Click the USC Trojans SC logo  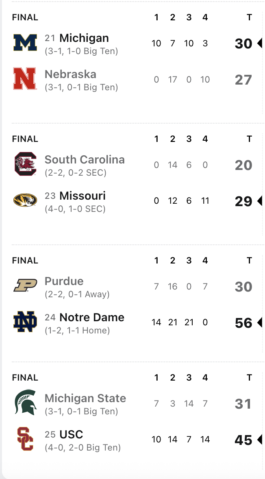[25, 439]
